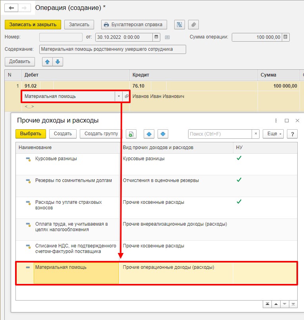Clear the search field with x
Image resolution: width=304 pixels, height=320 pixels.
coord(256,134)
